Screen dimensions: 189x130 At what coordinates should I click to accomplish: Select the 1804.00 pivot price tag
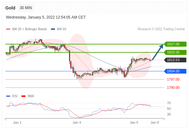(x=175, y=71)
